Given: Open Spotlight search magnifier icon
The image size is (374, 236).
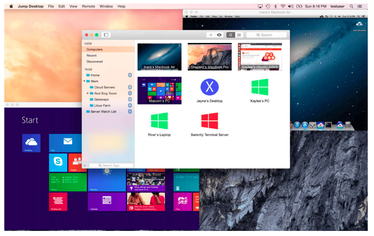Looking at the screenshot, I should tap(352, 6).
